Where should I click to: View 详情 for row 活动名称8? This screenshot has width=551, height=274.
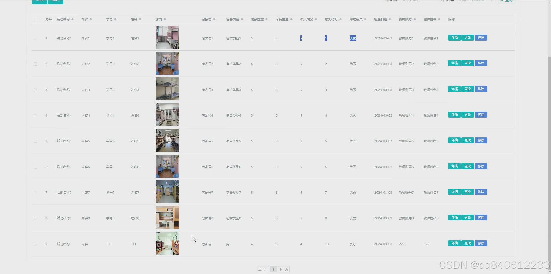coord(454,218)
